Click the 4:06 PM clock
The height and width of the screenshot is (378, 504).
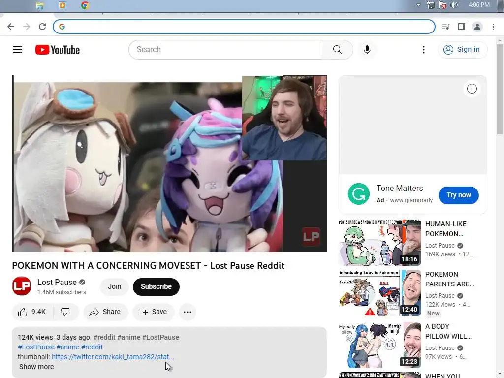coord(479,5)
